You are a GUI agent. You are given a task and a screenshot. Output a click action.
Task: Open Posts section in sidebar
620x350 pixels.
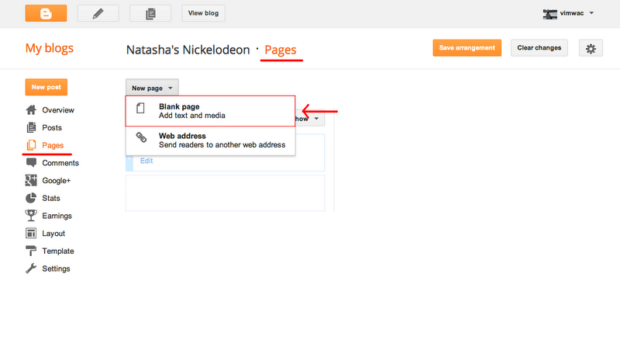click(x=52, y=127)
